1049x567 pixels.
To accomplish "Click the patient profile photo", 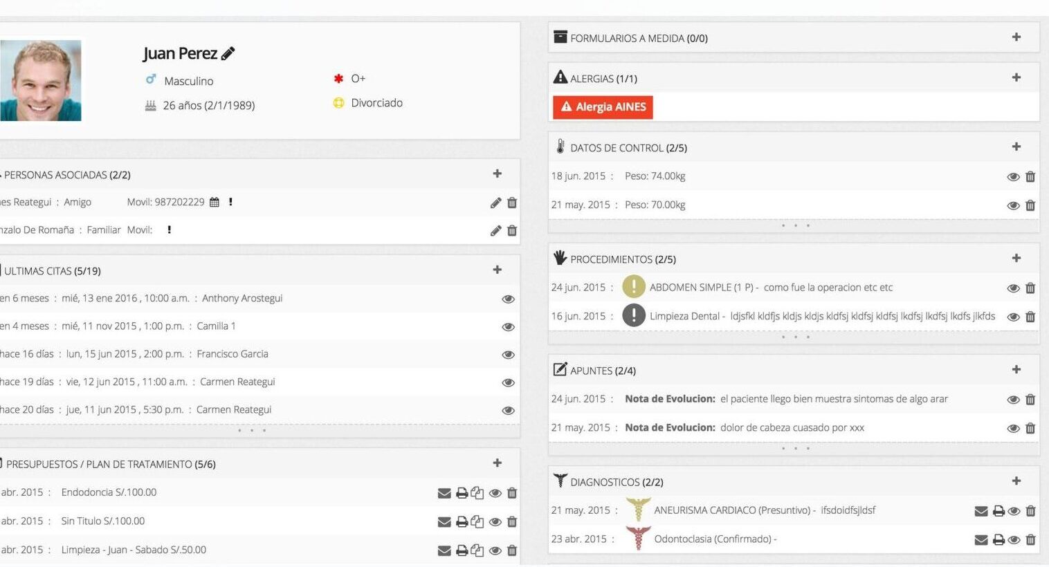I will tap(40, 80).
